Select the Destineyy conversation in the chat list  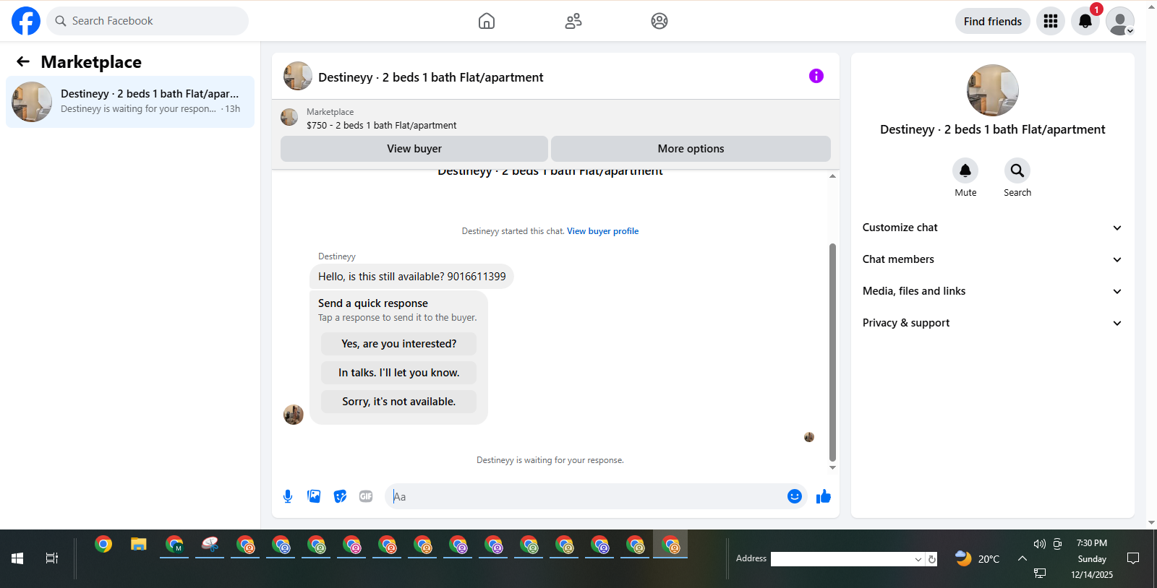[130, 102]
